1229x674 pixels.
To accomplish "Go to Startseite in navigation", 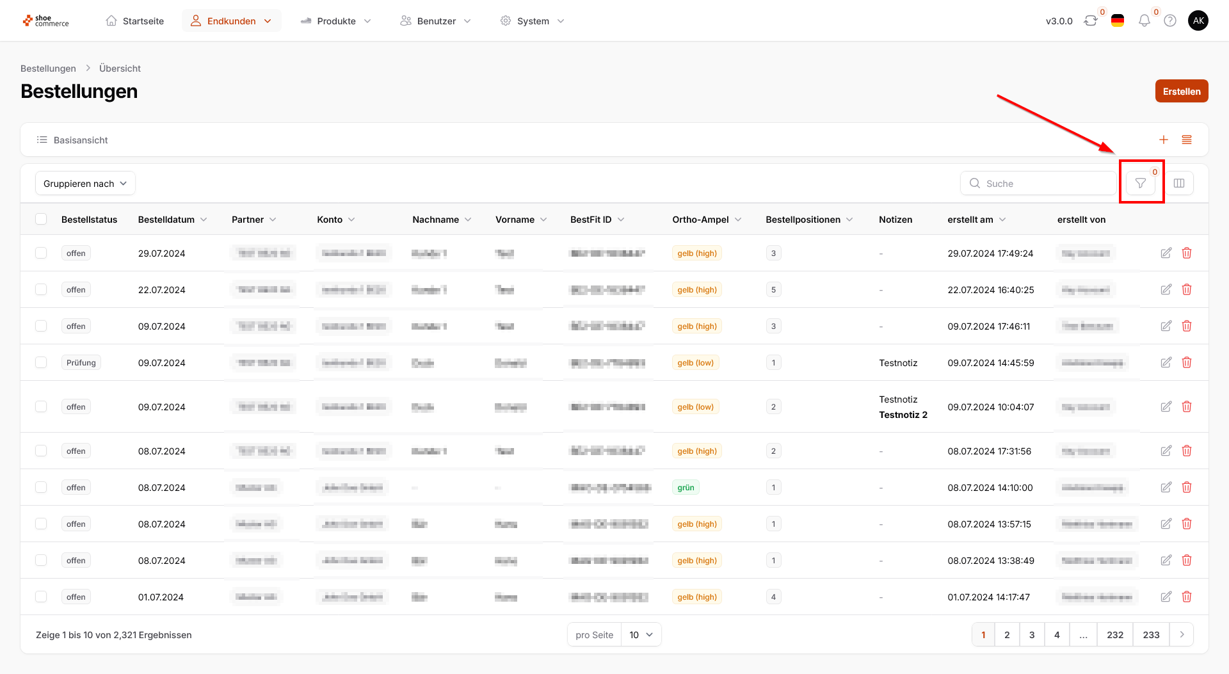I will (134, 21).
